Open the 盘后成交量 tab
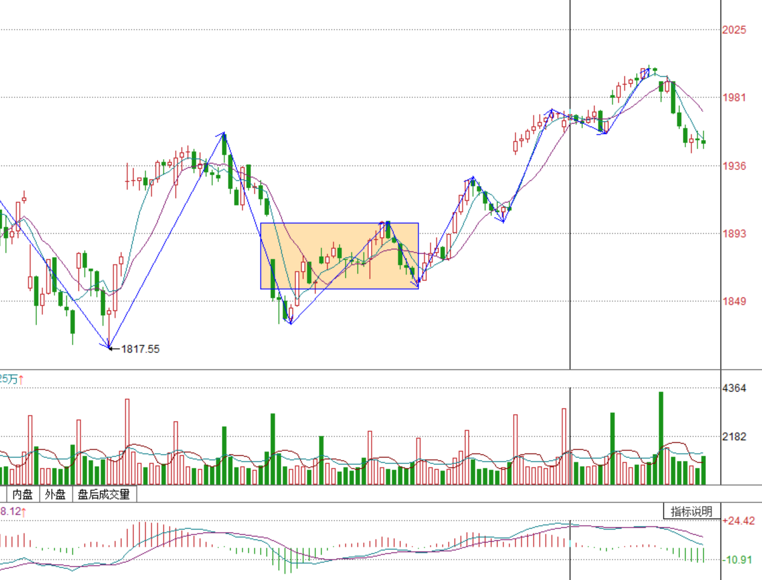 [x=104, y=494]
